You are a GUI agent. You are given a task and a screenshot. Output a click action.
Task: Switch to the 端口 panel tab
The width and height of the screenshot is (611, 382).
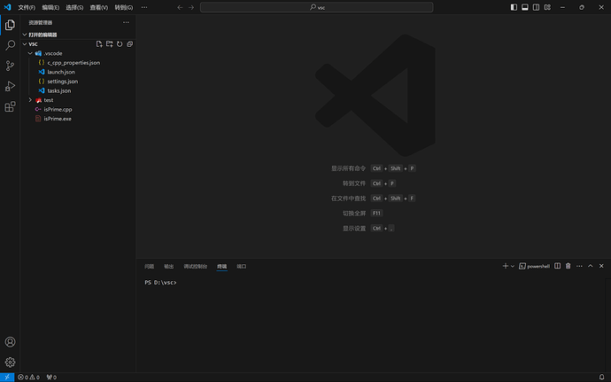pos(242,267)
